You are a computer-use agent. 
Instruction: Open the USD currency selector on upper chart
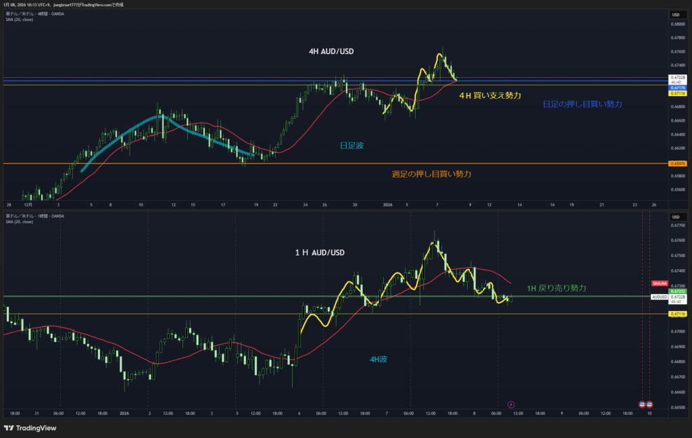(675, 14)
